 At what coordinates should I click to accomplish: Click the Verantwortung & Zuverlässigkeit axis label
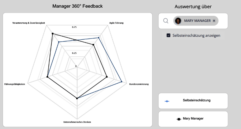(x=29, y=23)
